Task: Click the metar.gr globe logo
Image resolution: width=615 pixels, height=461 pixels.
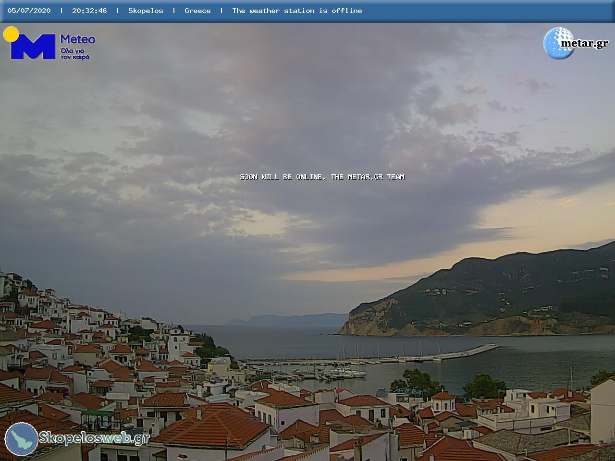Action: tap(559, 43)
